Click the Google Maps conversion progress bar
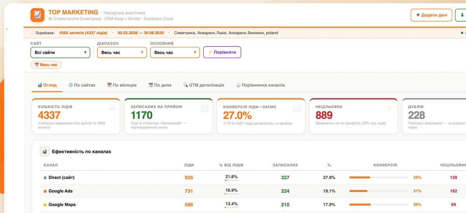The width and height of the screenshot is (466, 213). pyautogui.click(x=379, y=204)
